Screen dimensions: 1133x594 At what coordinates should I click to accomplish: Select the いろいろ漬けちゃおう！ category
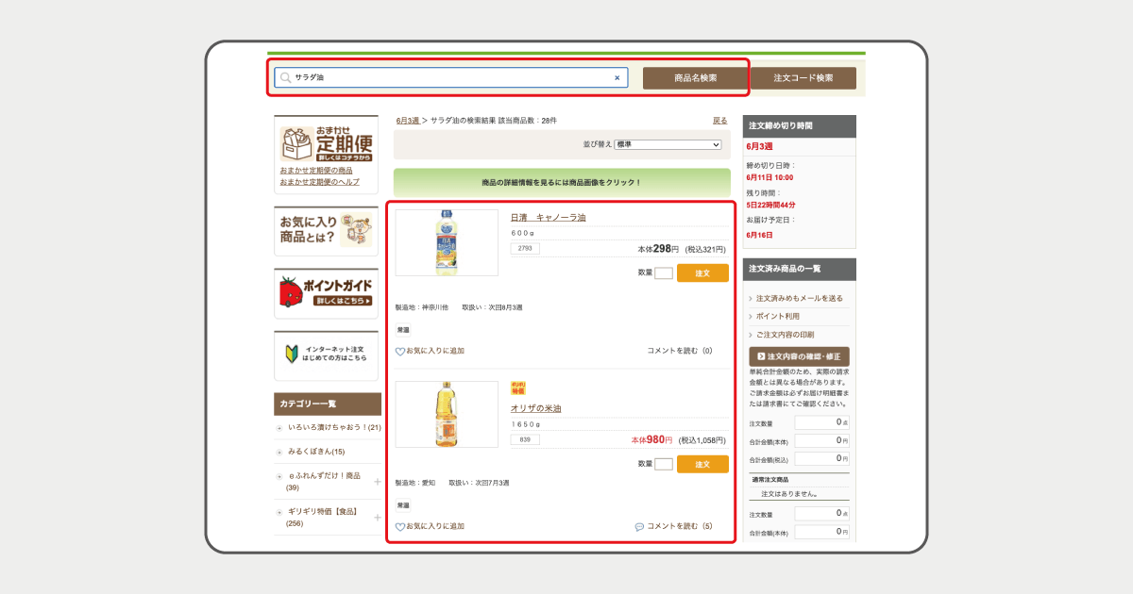click(x=334, y=428)
